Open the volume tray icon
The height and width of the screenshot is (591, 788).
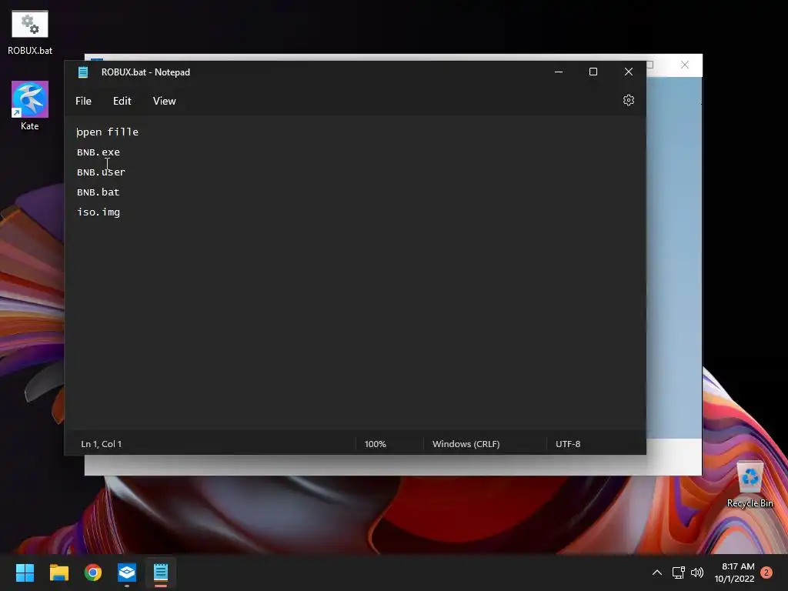point(697,573)
